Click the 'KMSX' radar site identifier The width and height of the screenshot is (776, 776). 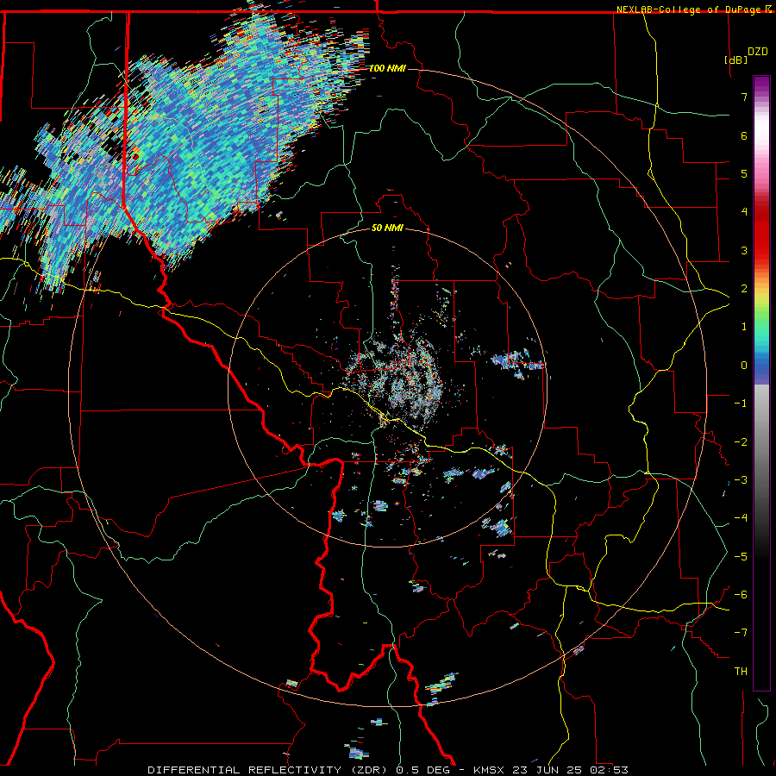pos(489,770)
